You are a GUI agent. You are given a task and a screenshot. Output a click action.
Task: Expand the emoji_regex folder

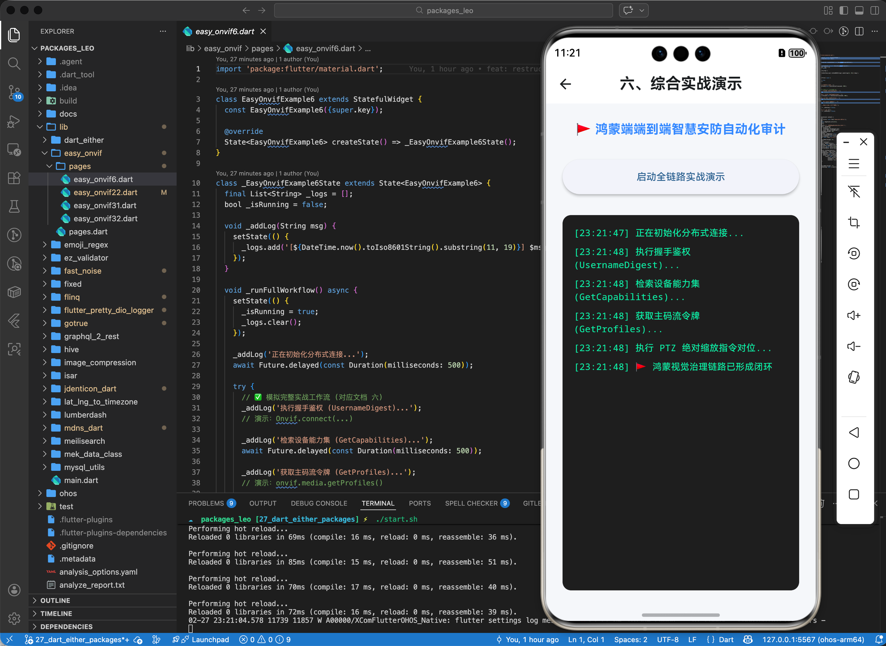point(86,245)
